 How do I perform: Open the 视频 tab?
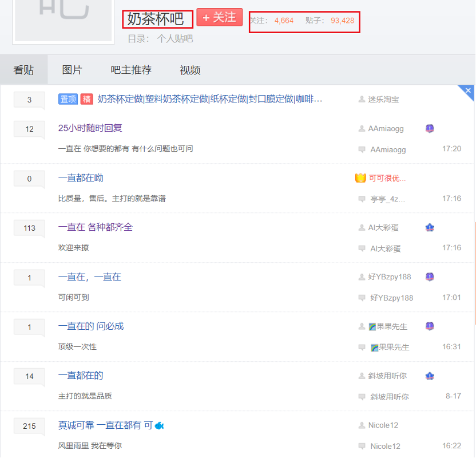click(189, 69)
